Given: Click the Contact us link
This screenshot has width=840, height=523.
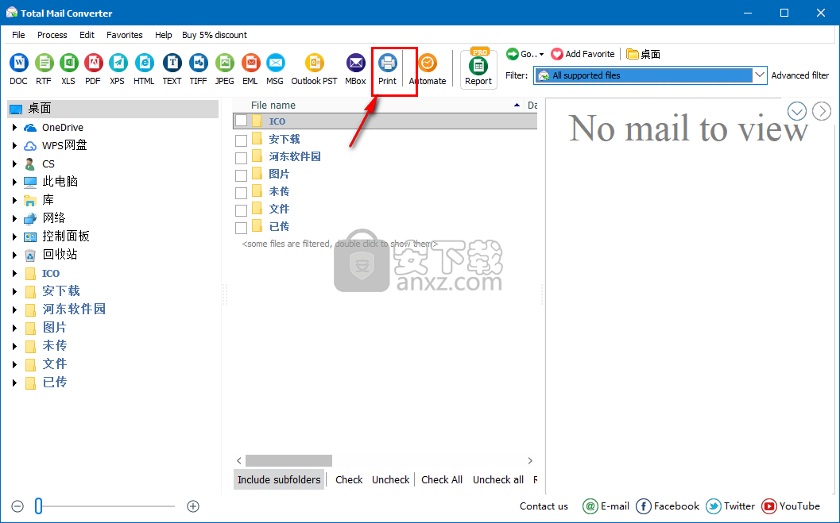Looking at the screenshot, I should click(x=544, y=506).
